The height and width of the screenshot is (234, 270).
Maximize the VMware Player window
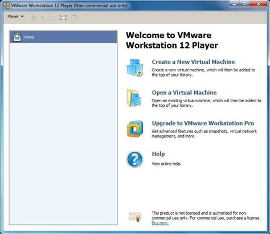coord(245,4)
